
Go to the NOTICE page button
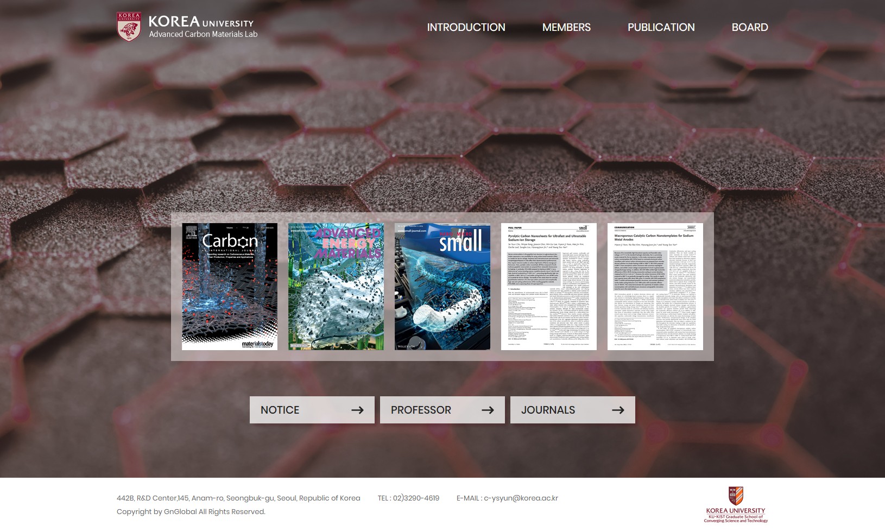click(312, 410)
